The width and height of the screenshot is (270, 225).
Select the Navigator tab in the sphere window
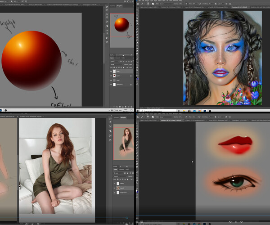119,6
